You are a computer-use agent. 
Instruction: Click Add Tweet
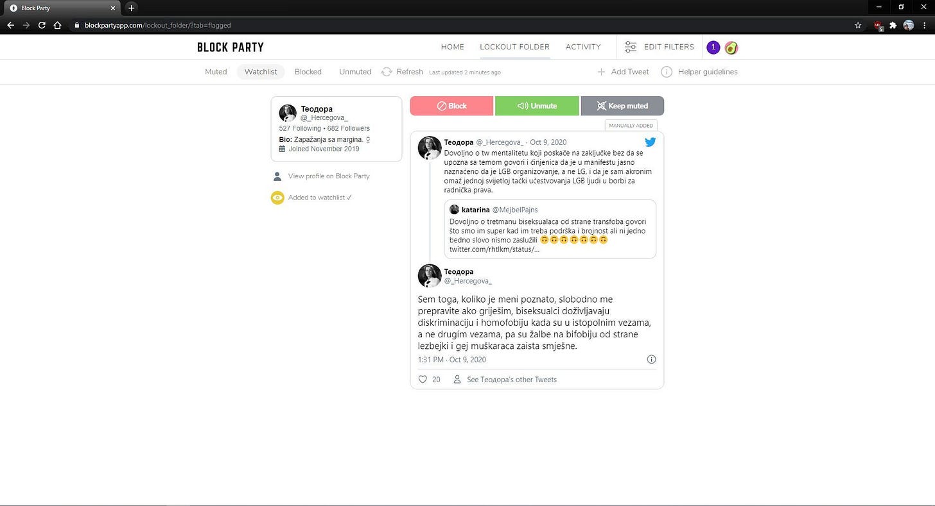pyautogui.click(x=623, y=72)
